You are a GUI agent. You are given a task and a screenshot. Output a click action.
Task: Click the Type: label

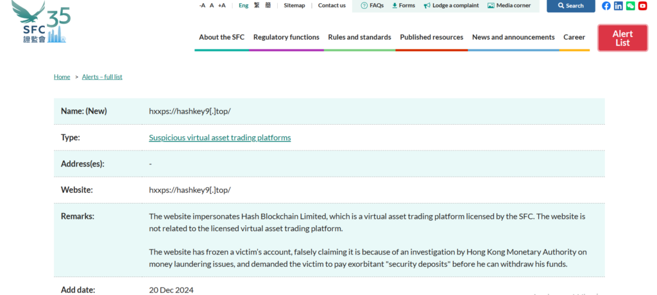pyautogui.click(x=71, y=138)
